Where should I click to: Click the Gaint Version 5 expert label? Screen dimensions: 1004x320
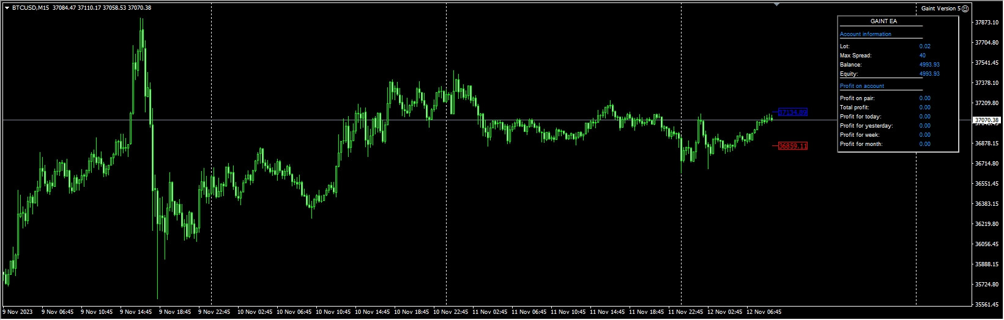[941, 9]
